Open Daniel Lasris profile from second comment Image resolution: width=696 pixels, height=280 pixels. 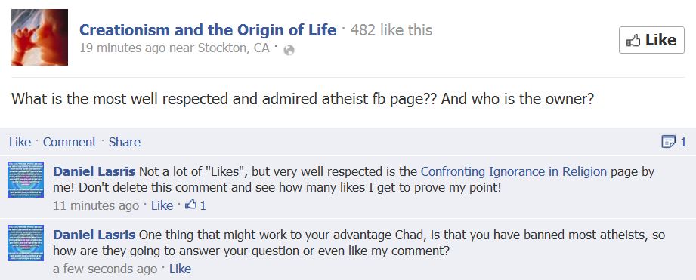click(x=94, y=235)
